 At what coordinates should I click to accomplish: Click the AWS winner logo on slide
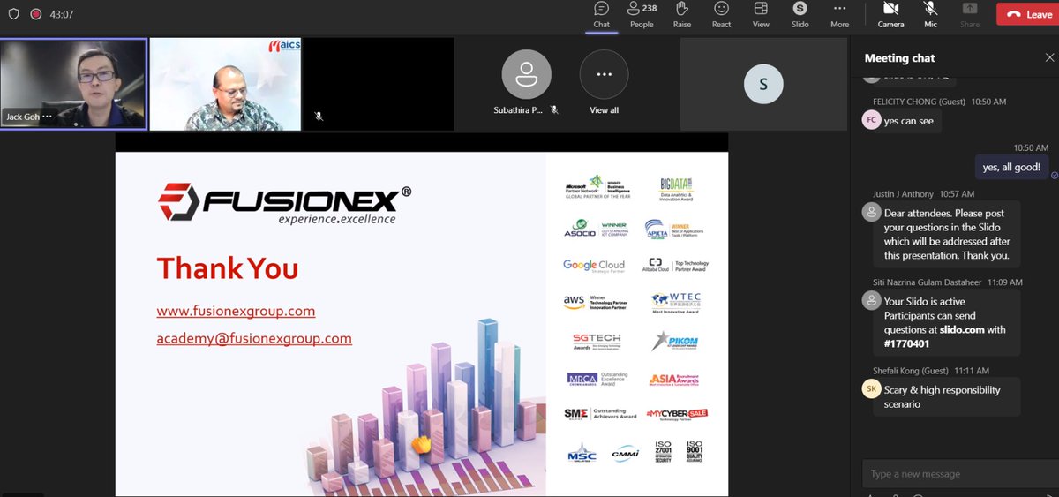(596, 301)
